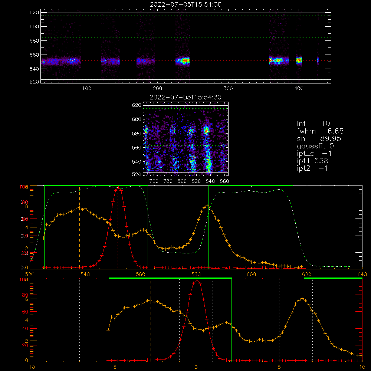Click the red peak star in third plot
Image resolution: width=371 pixels, height=371 pixels.
tap(118, 188)
